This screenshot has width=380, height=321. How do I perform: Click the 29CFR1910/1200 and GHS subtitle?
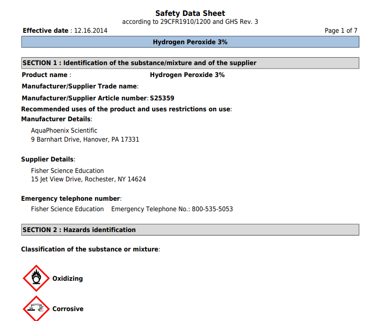coord(190,22)
